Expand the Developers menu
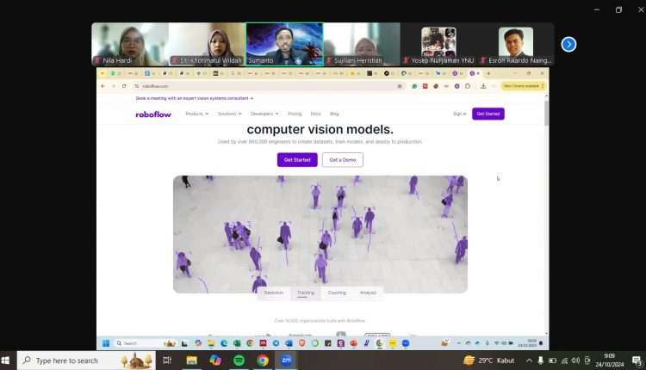 tap(264, 114)
